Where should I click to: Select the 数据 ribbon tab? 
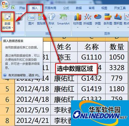pyautogui.click(x=79, y=8)
